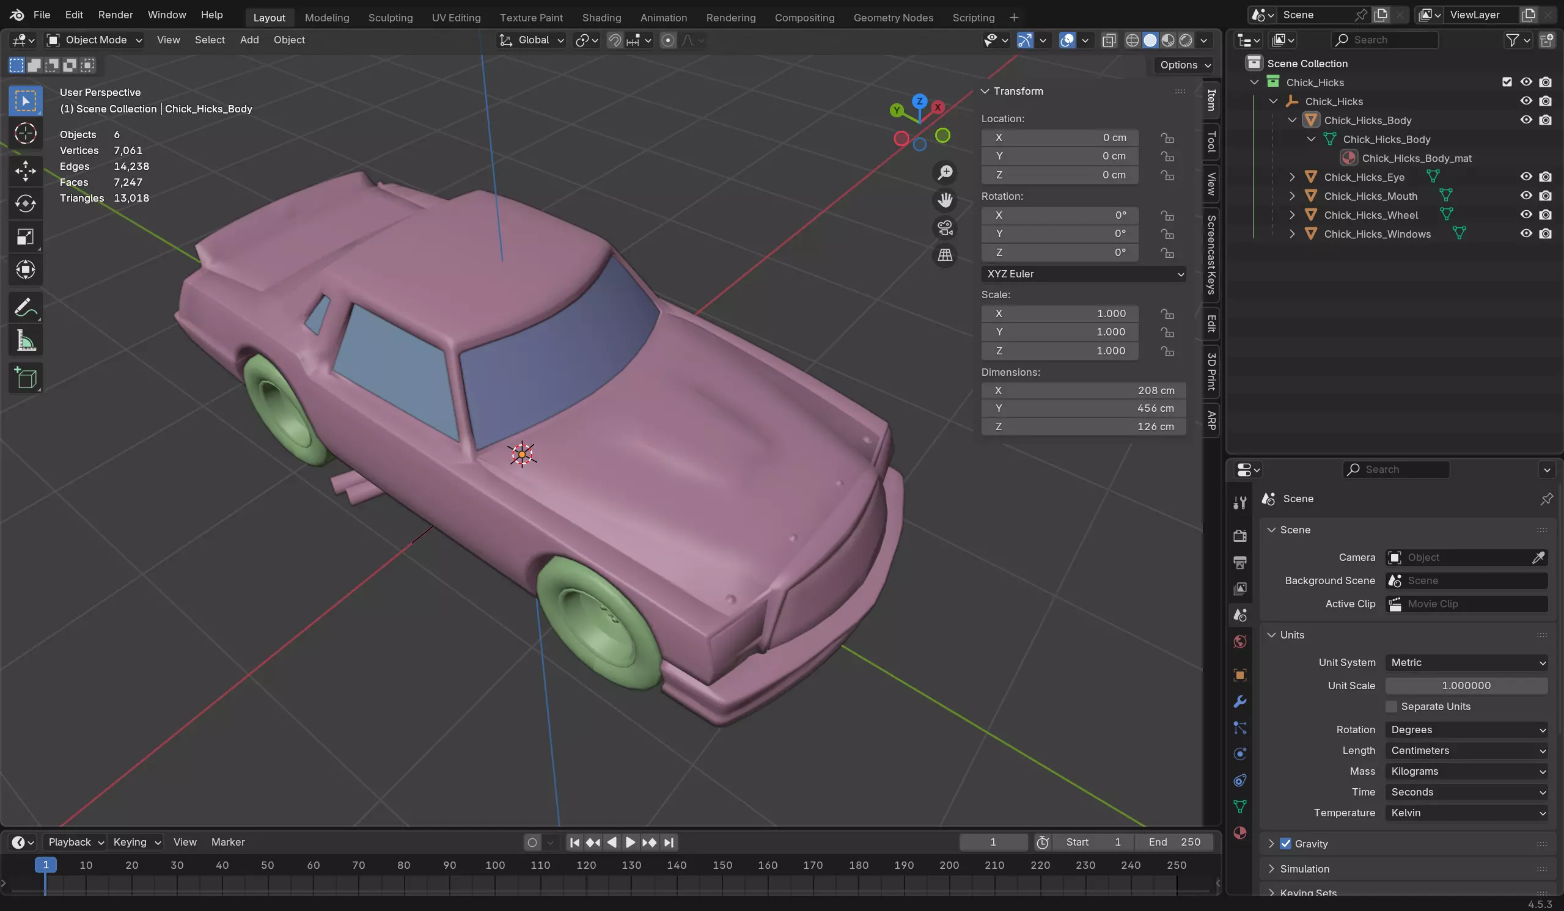Open the XYZ Euler rotation mode dropdown

1083,274
